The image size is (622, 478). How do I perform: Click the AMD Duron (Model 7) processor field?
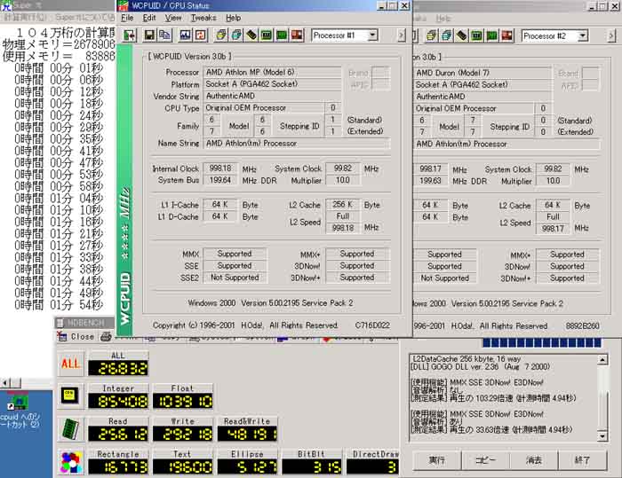coord(482,73)
